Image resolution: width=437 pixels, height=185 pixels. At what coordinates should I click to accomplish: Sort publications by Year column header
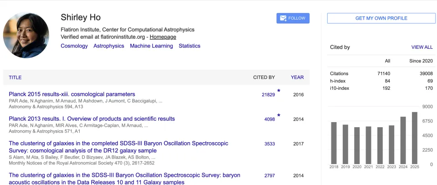coord(297,77)
